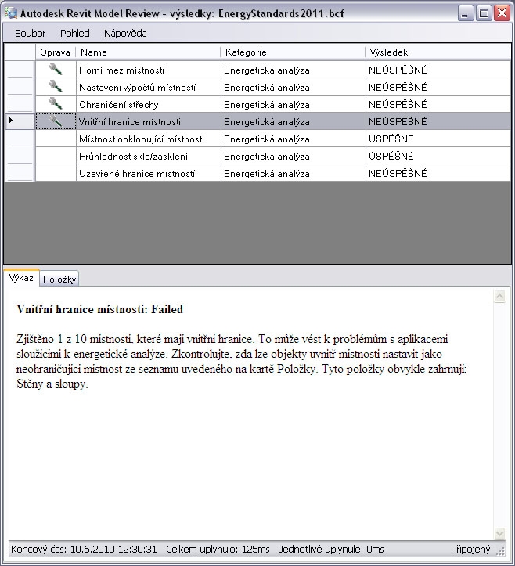
Task: Select the Výkaz tab
Action: point(21,278)
